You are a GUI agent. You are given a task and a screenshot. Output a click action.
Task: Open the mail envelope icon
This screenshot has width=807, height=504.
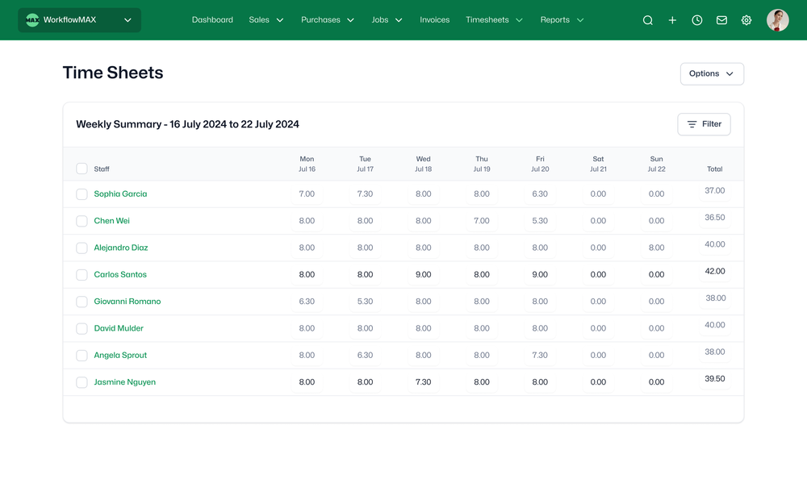[x=721, y=20]
